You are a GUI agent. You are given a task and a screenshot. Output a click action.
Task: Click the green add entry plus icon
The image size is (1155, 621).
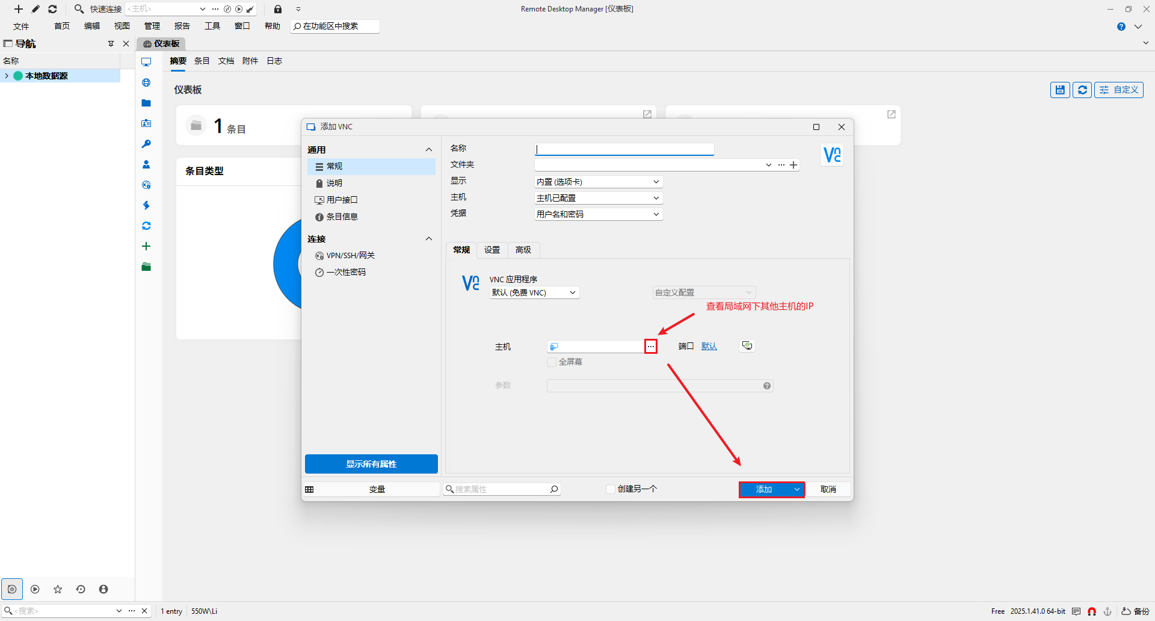point(146,246)
